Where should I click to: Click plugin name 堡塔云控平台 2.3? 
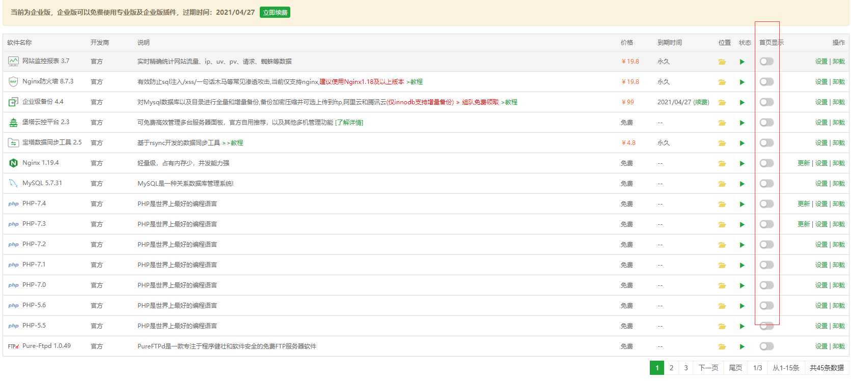[46, 122]
